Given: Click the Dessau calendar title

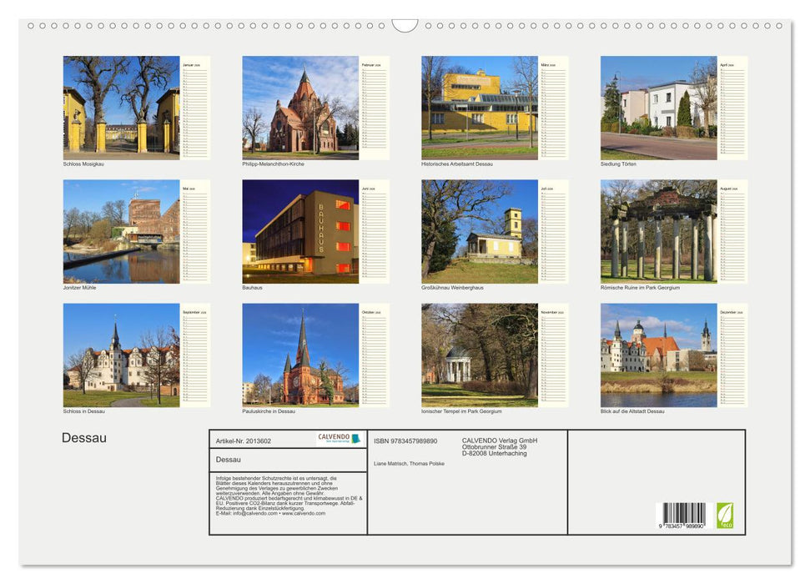Looking at the screenshot, I should pos(84,437).
